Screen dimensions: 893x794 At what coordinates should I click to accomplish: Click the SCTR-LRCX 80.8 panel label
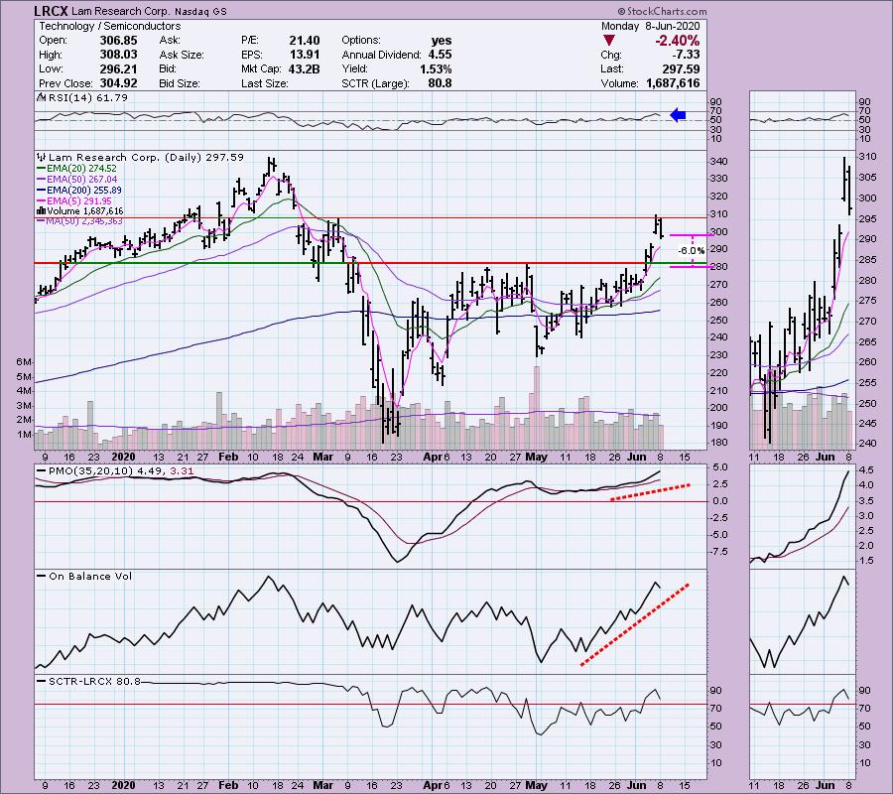pyautogui.click(x=94, y=681)
